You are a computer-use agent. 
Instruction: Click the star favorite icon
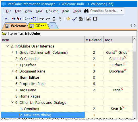click(68, 19)
